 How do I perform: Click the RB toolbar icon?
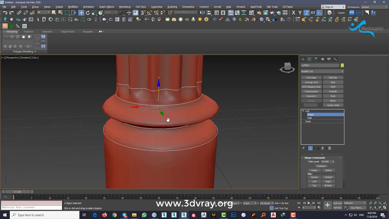pos(352,12)
